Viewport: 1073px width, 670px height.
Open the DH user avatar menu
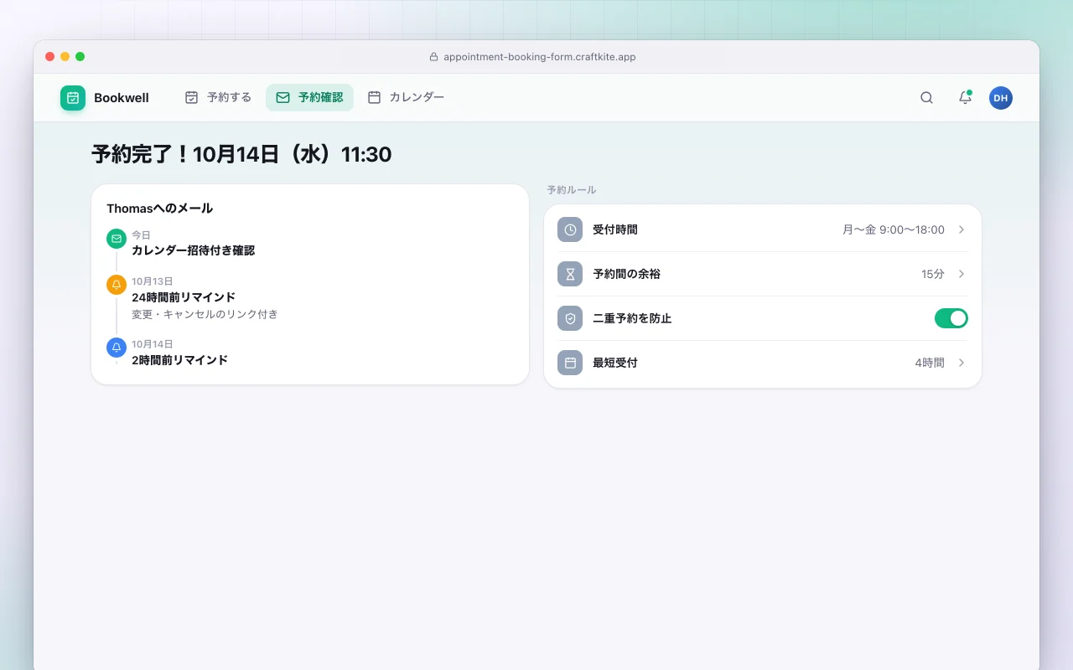click(1001, 98)
